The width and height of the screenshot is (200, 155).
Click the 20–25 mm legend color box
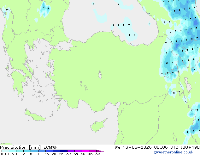click(x=56, y=151)
